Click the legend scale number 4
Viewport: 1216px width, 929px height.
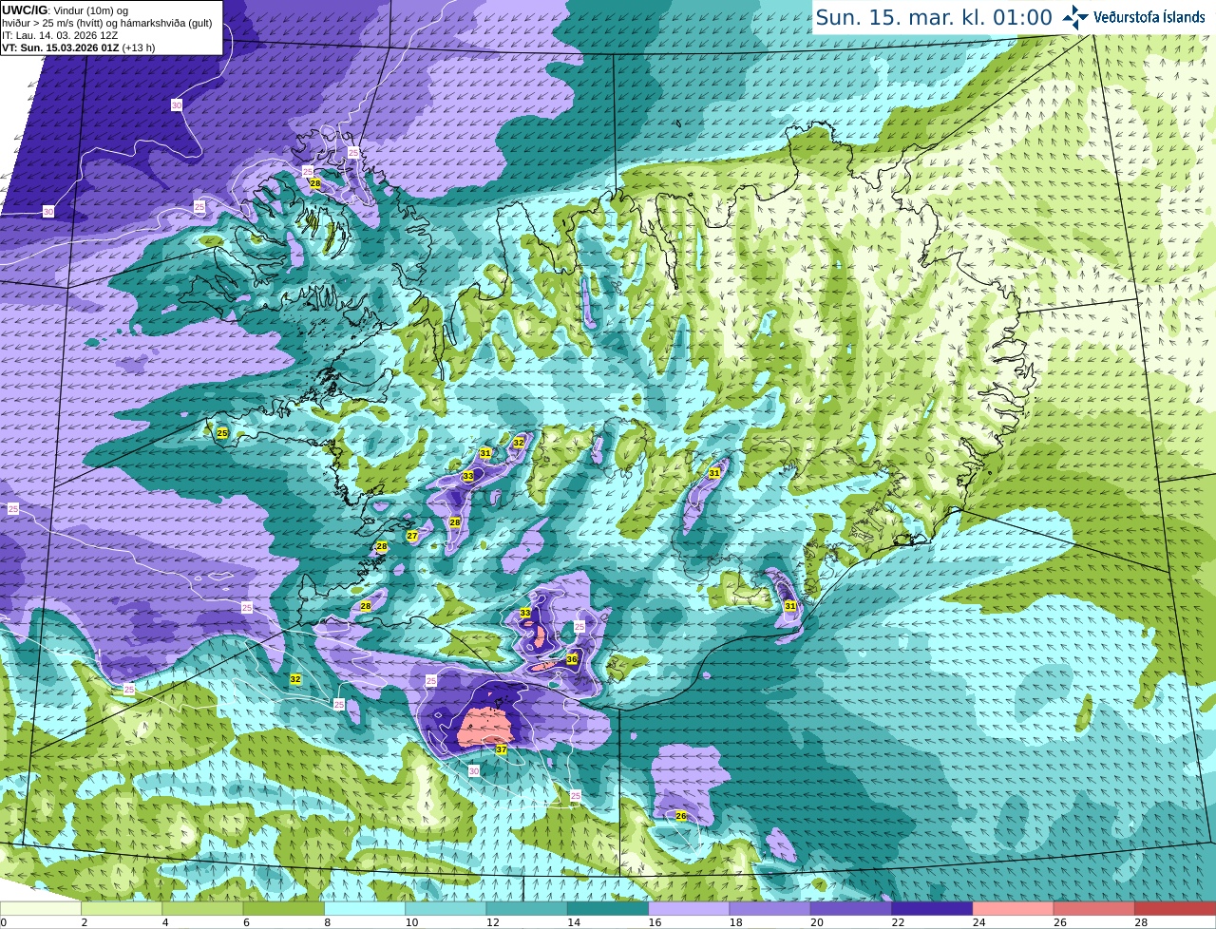[x=165, y=922]
